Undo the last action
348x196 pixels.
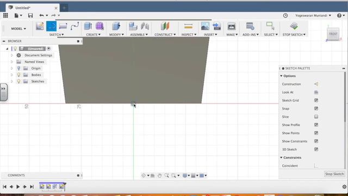(41, 15)
